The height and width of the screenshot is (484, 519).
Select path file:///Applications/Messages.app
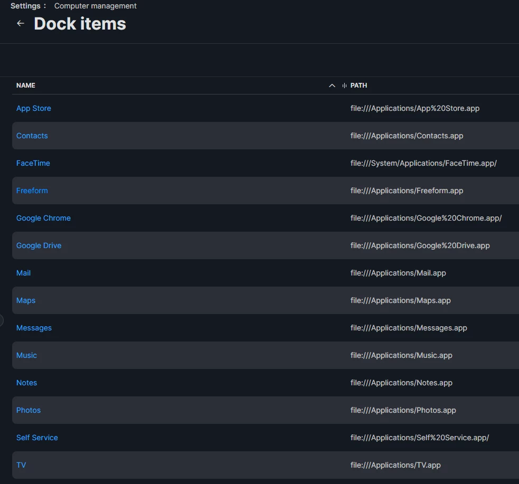pyautogui.click(x=409, y=328)
